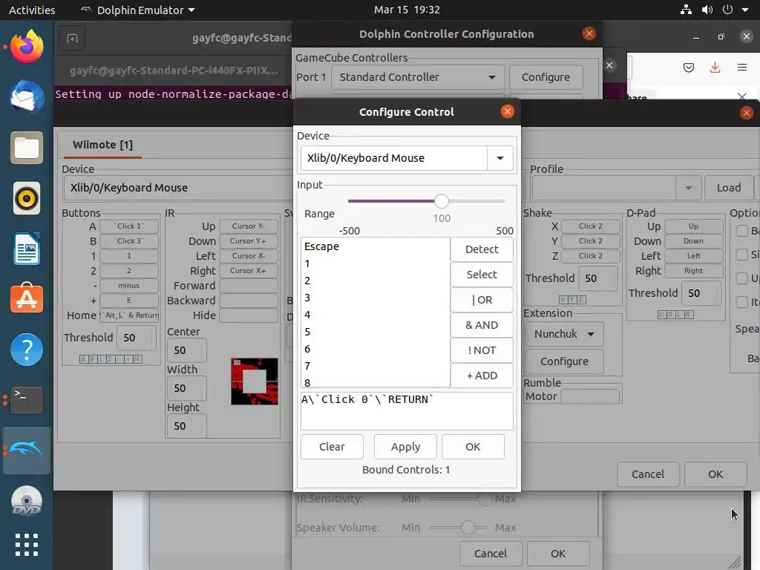Click OK in Configure Control dialog
This screenshot has height=570, width=760.
click(473, 446)
